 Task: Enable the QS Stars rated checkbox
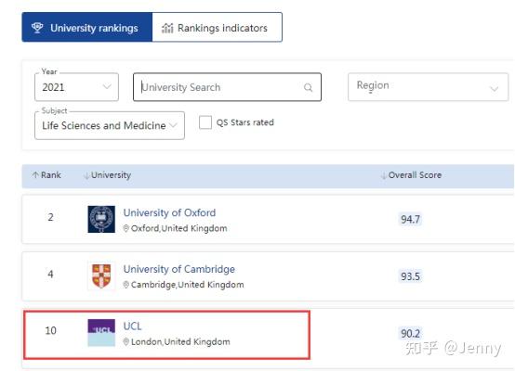pyautogui.click(x=205, y=122)
